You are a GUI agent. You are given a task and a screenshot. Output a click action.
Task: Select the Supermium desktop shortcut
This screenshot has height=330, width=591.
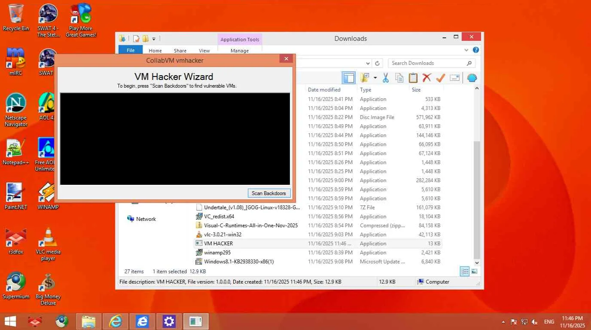tap(16, 286)
